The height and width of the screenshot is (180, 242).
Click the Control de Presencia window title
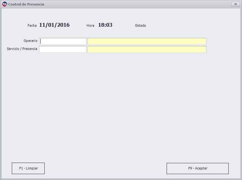26,4
